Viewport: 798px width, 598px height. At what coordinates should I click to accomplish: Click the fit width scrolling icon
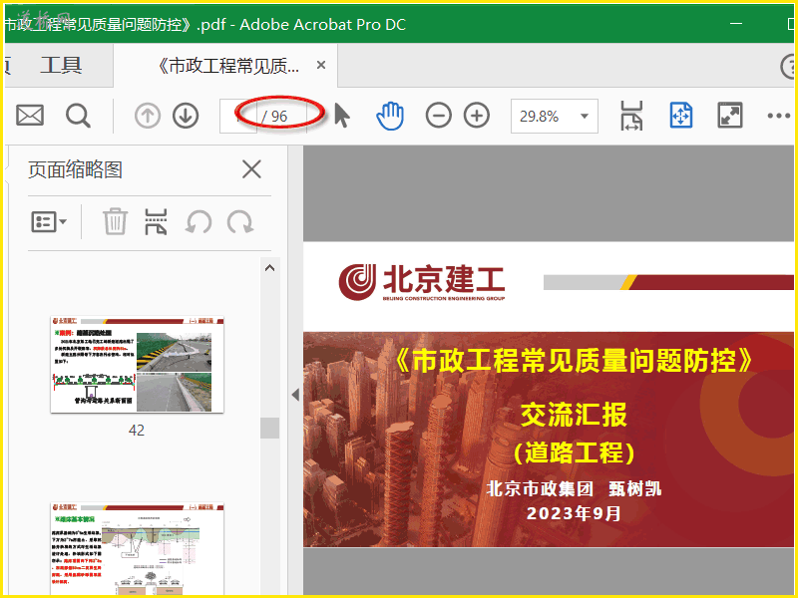(631, 116)
